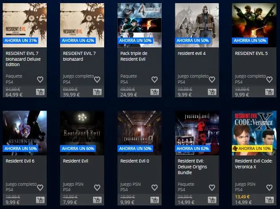Screen dimensions: 280x209
Task: Open the resident evil 4 title link
Action: (191, 54)
